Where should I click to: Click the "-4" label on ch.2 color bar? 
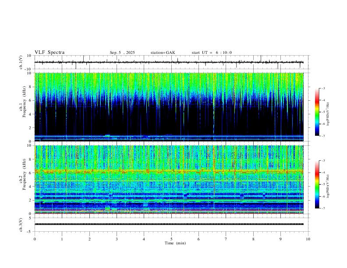pyautogui.click(x=323, y=173)
